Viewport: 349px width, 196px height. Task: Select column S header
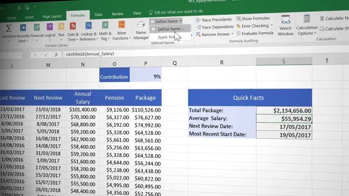284,62
